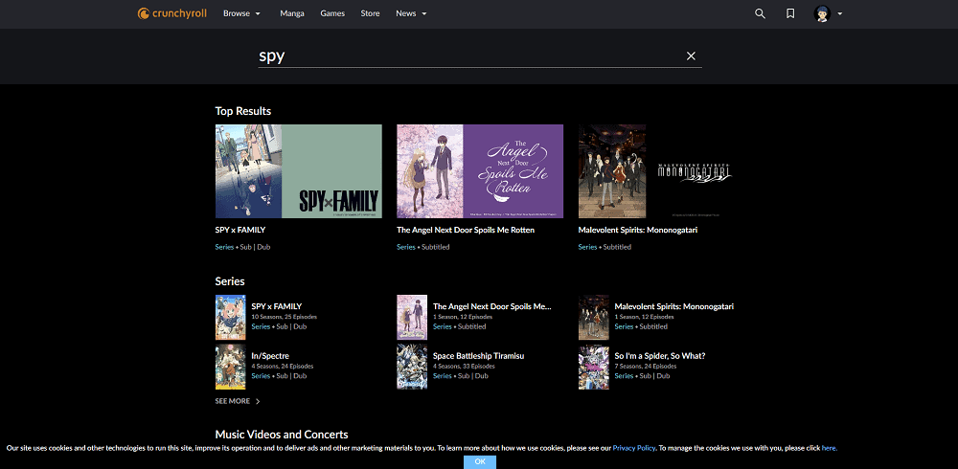Select Angel Next Door series poster thumbnail
The height and width of the screenshot is (469, 958).
tap(412, 318)
